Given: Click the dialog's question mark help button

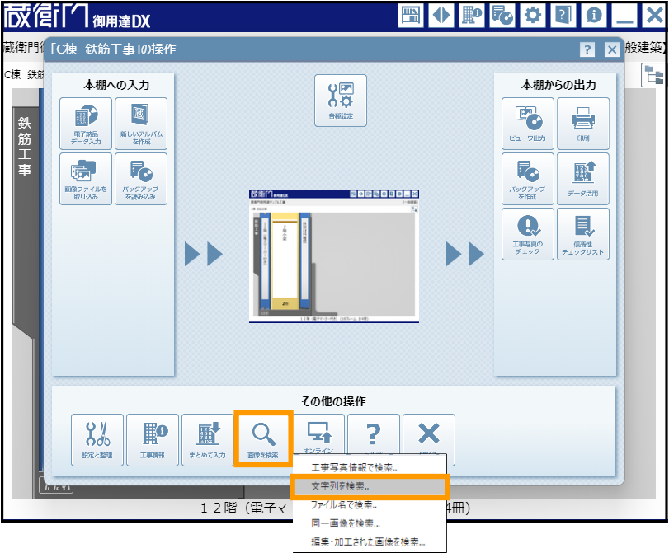Looking at the screenshot, I should coord(587,49).
